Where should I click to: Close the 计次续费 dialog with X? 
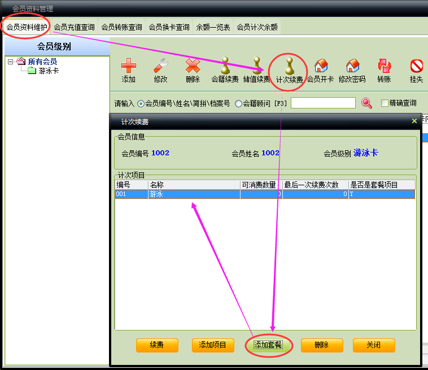pos(414,121)
